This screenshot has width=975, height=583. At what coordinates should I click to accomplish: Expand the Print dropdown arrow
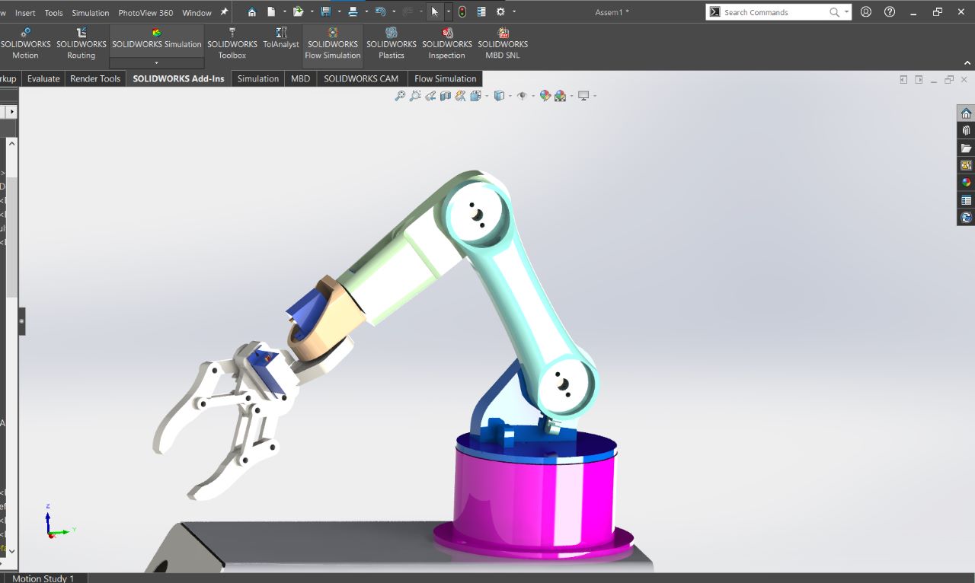[366, 12]
